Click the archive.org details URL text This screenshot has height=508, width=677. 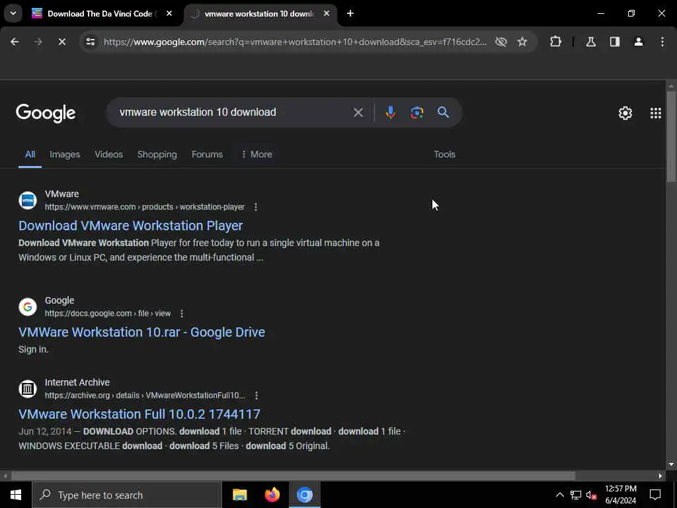coord(145,396)
